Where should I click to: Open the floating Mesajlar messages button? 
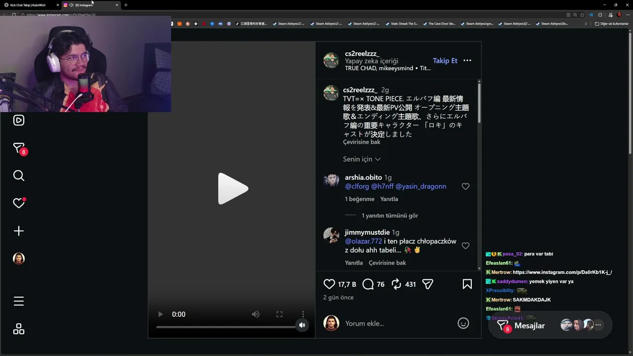(x=550, y=325)
